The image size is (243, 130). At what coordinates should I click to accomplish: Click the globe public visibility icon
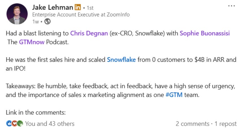coord(48,21)
